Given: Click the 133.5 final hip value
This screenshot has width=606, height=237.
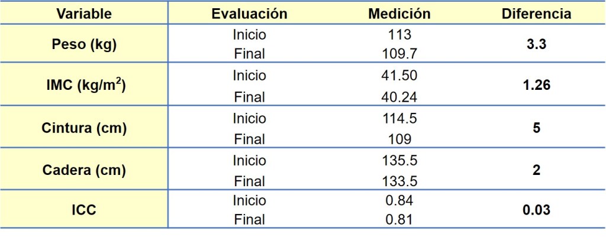Looking at the screenshot, I should [399, 181].
